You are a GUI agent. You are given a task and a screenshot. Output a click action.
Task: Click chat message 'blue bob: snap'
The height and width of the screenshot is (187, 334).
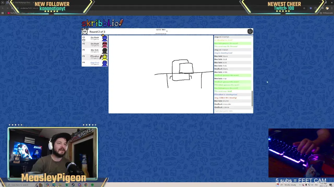click(x=220, y=78)
